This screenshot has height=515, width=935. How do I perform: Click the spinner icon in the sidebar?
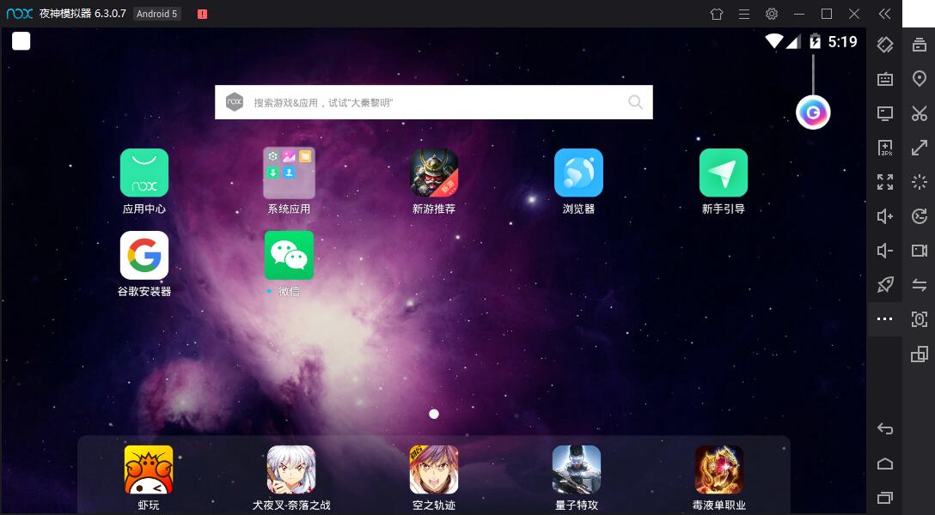click(x=920, y=182)
